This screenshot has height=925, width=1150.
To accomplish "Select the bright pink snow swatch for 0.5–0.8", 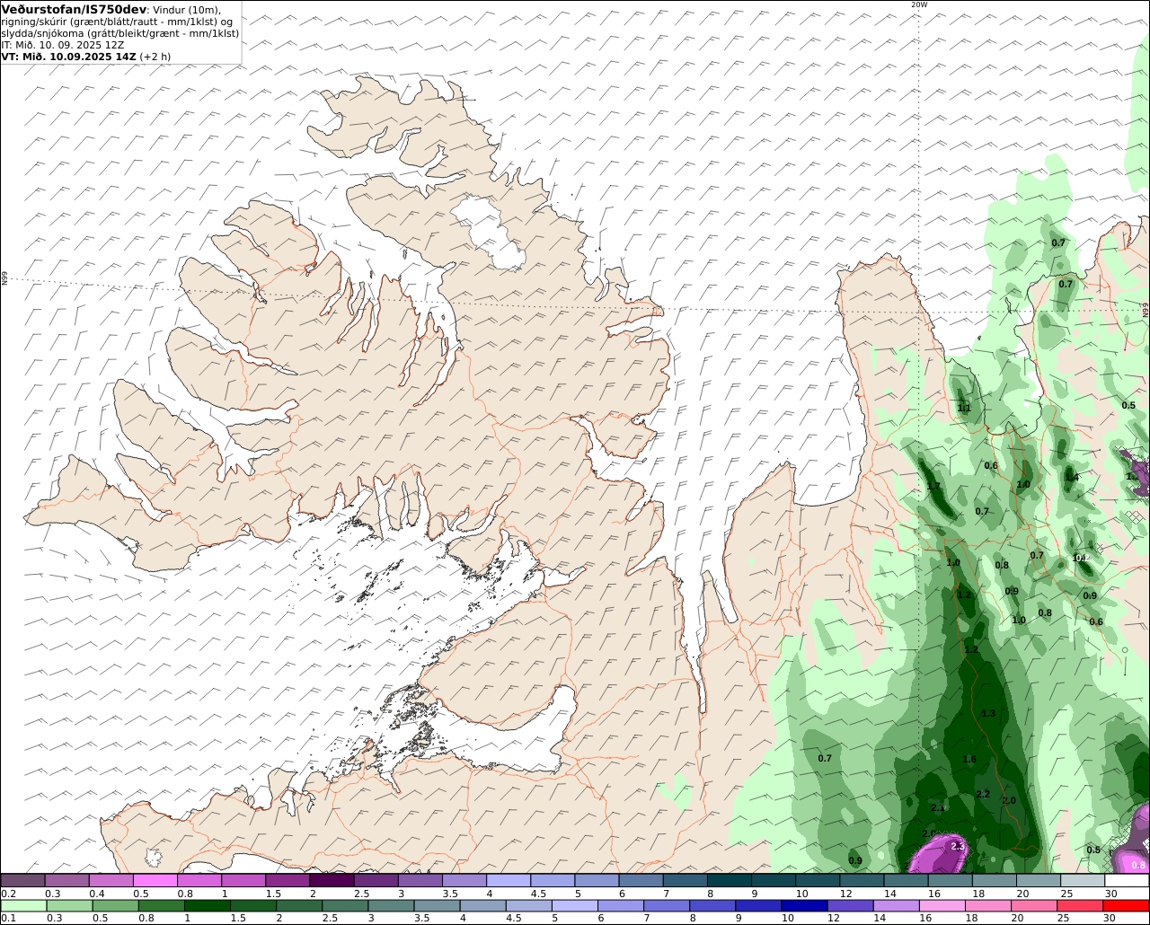I will point(155,881).
